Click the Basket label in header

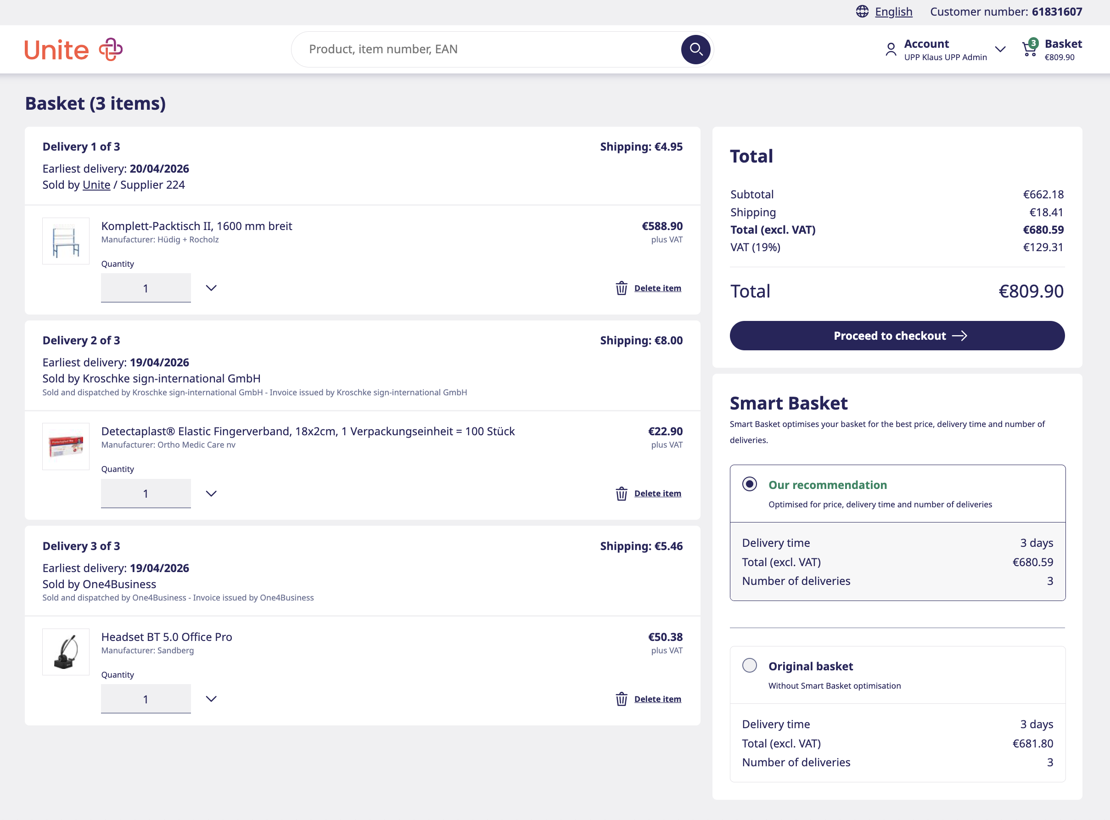pyautogui.click(x=1063, y=44)
